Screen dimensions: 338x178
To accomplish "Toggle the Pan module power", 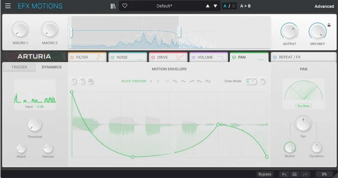I will pos(234,58).
